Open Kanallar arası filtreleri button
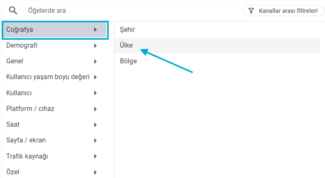Screen dimensions: 325x178 click(284, 11)
